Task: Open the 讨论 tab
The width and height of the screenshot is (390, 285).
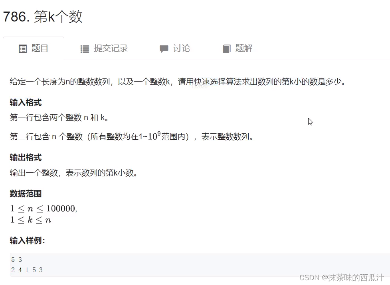Action: (x=175, y=49)
